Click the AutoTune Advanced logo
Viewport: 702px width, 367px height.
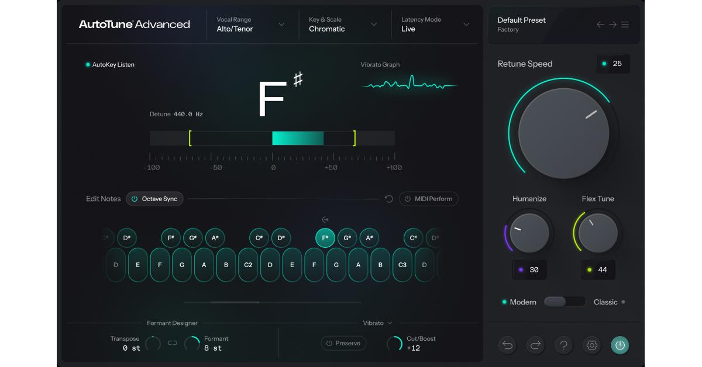[135, 25]
